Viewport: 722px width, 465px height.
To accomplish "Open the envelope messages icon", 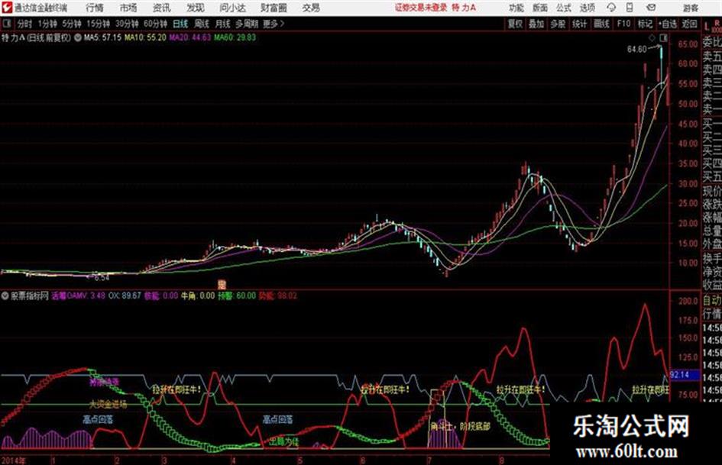I will point(651,8).
